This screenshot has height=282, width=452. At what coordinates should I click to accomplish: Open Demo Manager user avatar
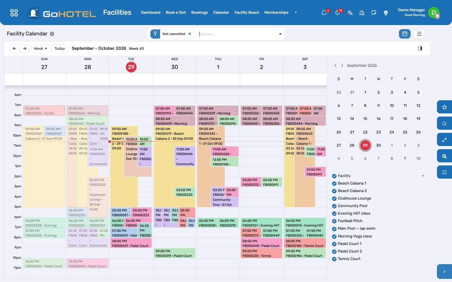[x=434, y=13]
